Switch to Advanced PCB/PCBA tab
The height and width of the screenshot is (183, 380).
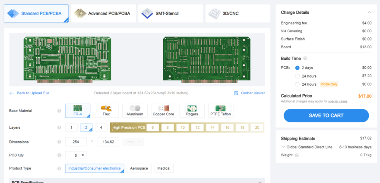(x=104, y=13)
